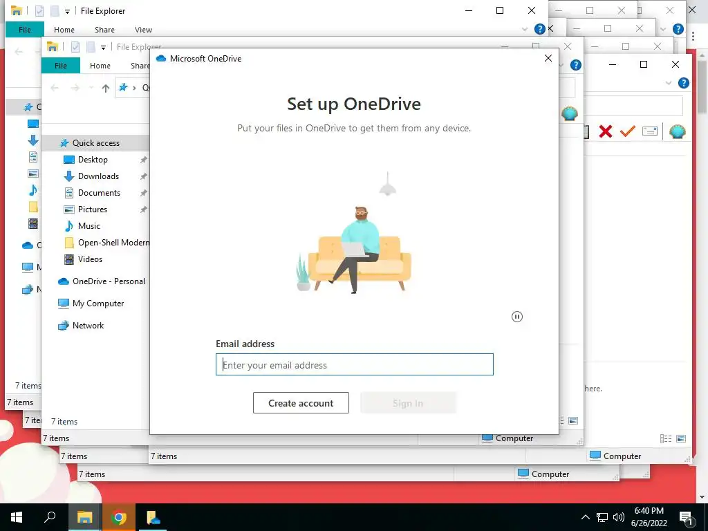
Task: Click the orange checkmark toolbar icon
Action: click(x=628, y=131)
